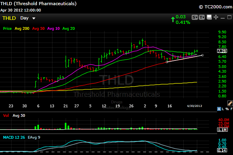The image size is (233, 155).
Task: Toggle percent scale % button
Action: click(x=227, y=109)
